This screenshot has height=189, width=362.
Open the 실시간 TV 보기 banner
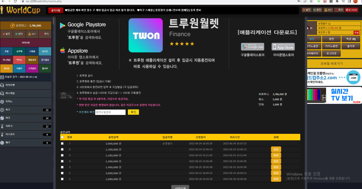[334, 95]
